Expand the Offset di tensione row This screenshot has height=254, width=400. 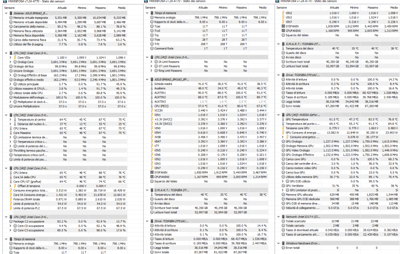(x=10, y=186)
